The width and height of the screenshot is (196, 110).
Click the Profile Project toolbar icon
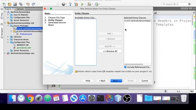tap(96, 4)
